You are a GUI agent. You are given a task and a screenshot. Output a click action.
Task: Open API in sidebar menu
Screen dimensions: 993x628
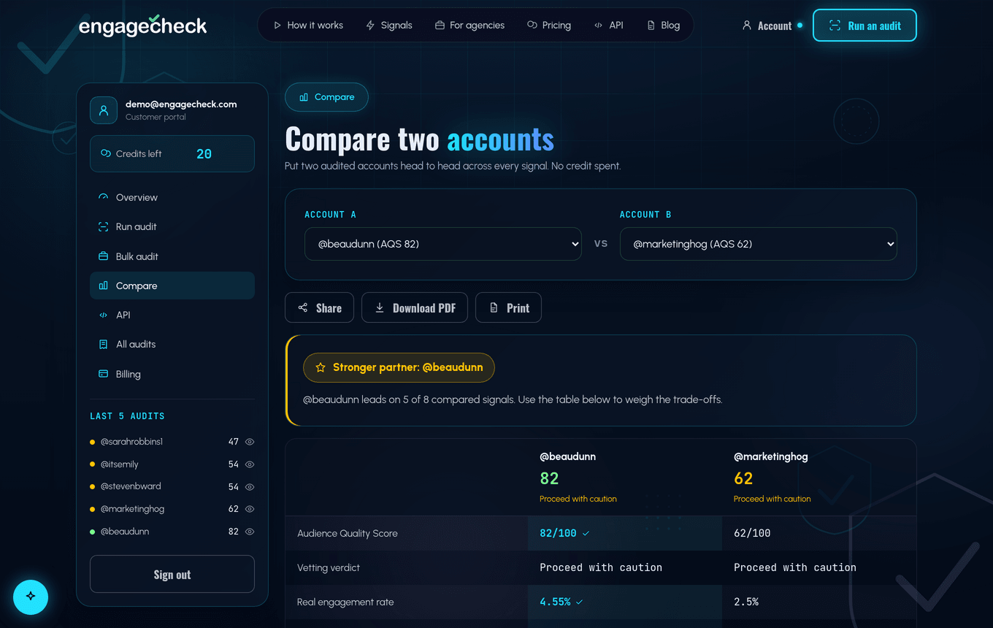tap(172, 315)
